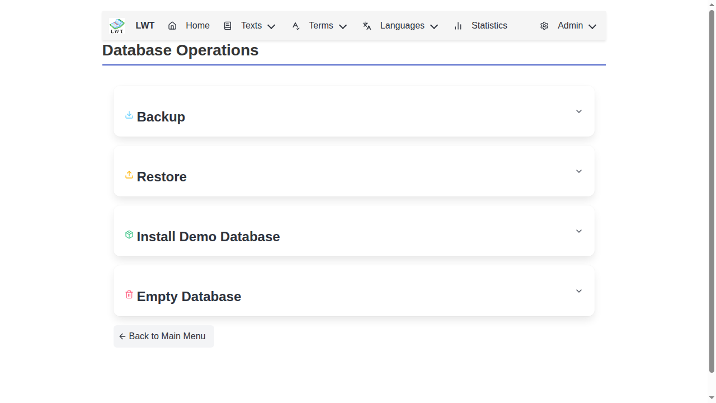The width and height of the screenshot is (716, 403).
Task: Select Home from the navigation bar
Action: pos(197,25)
